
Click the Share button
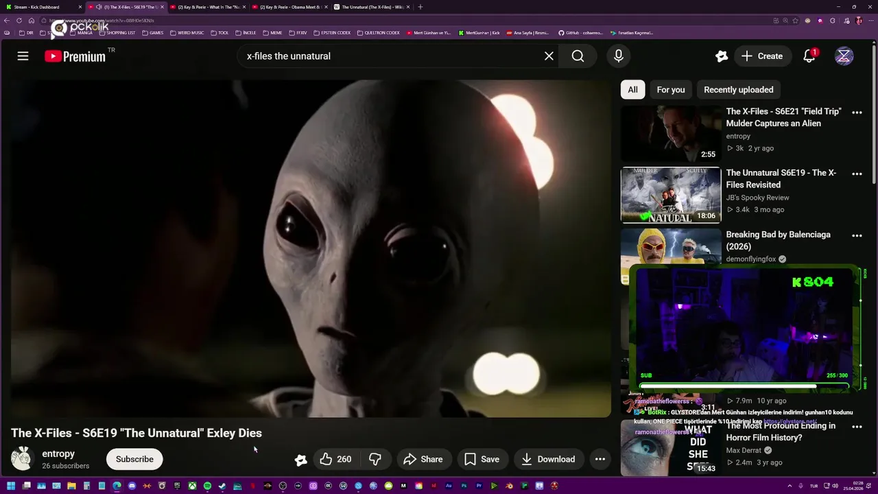click(x=423, y=459)
